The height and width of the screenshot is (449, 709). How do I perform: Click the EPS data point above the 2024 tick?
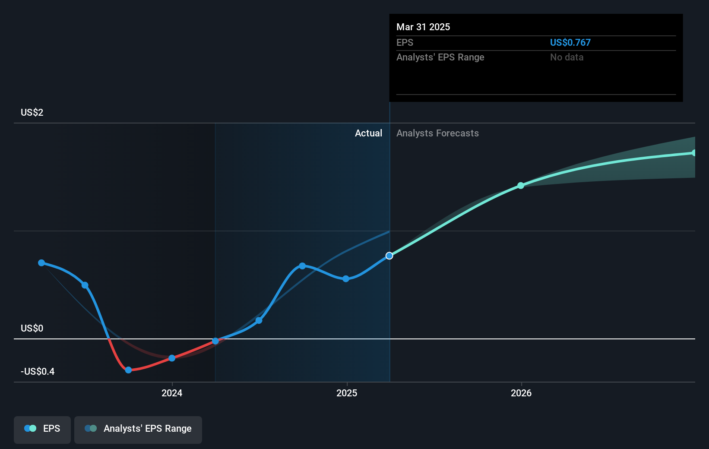(172, 358)
